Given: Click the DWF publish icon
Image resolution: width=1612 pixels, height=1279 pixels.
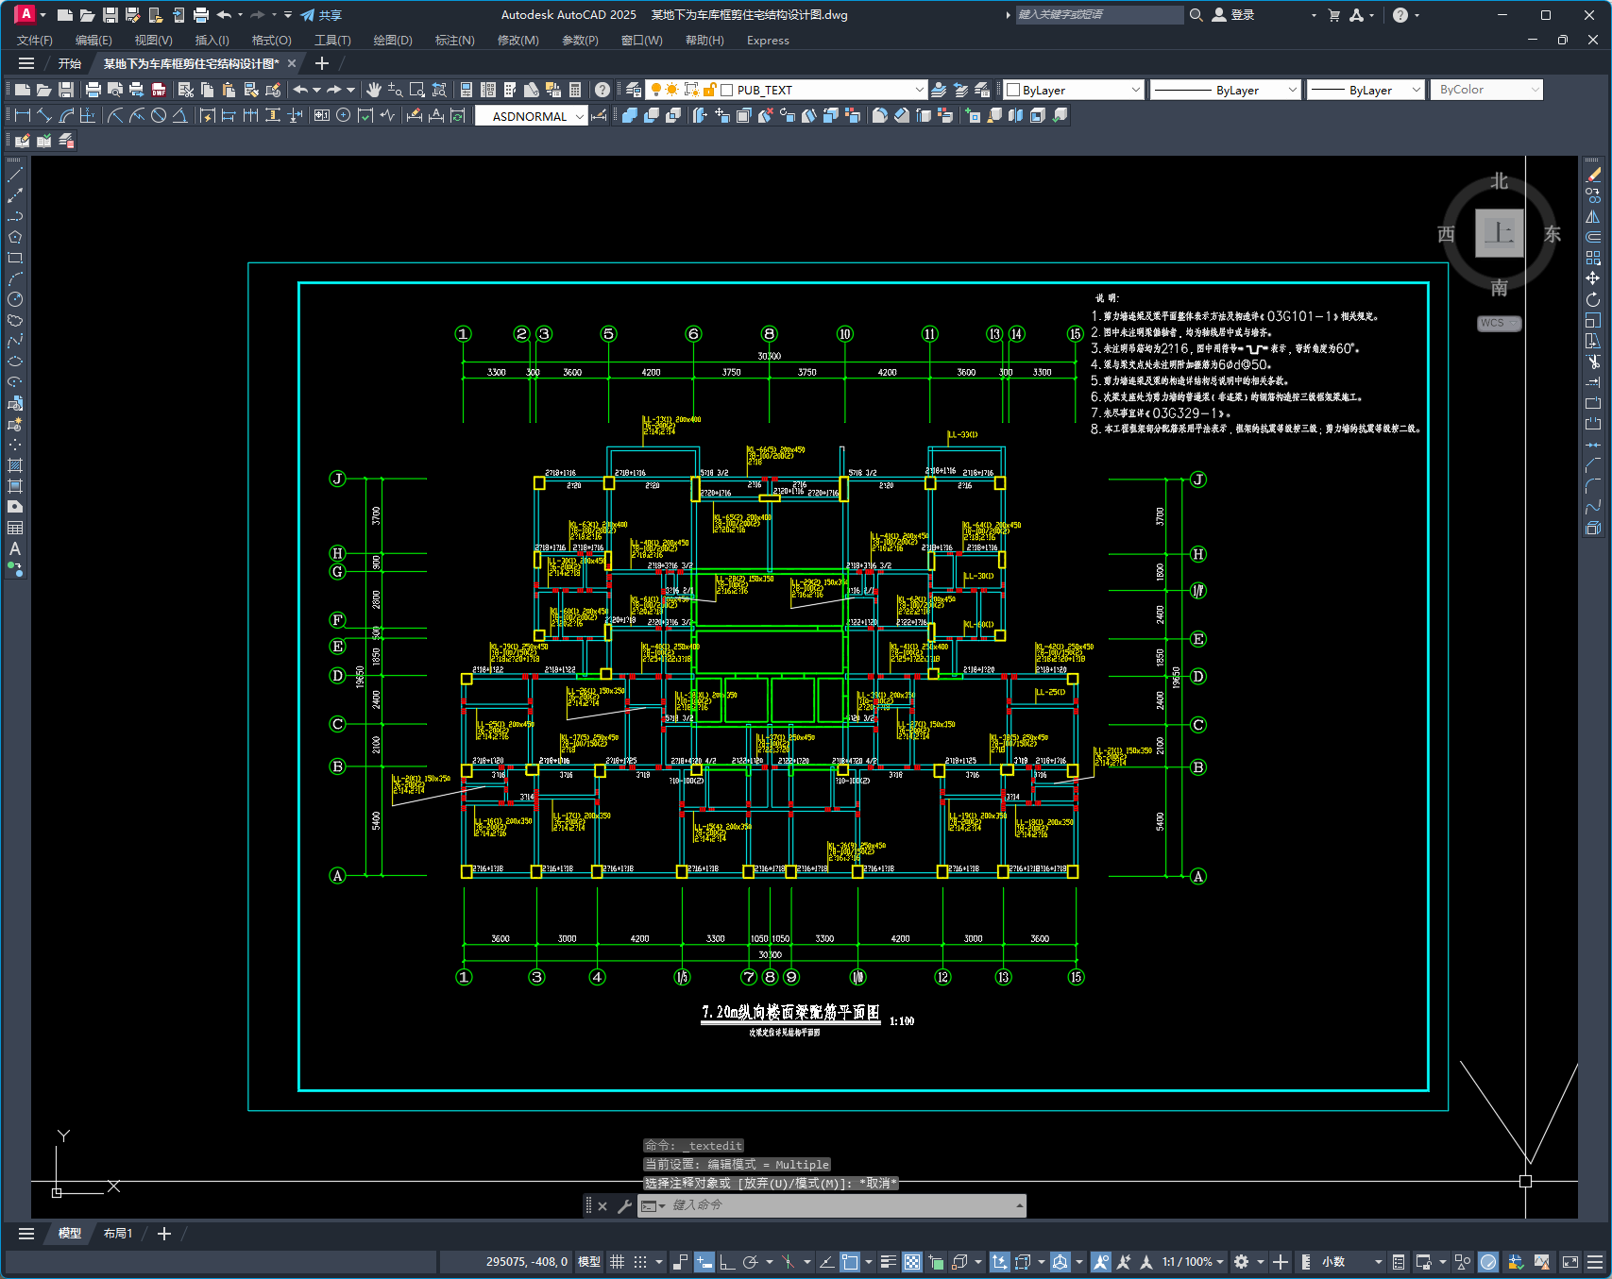Looking at the screenshot, I should [x=159, y=90].
